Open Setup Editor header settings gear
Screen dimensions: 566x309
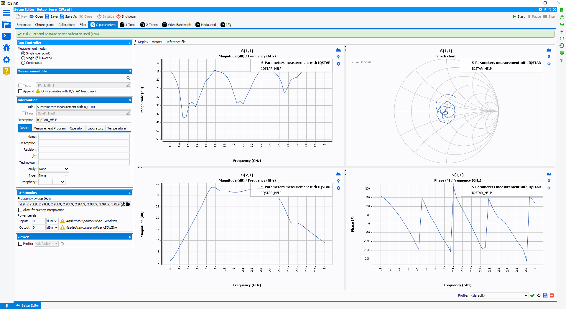click(x=540, y=9)
